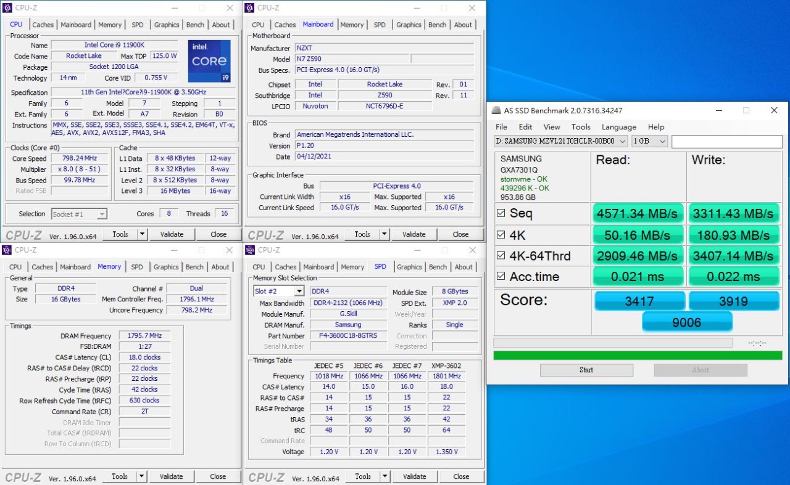
Task: Click the read score 3417
Action: pyautogui.click(x=639, y=301)
